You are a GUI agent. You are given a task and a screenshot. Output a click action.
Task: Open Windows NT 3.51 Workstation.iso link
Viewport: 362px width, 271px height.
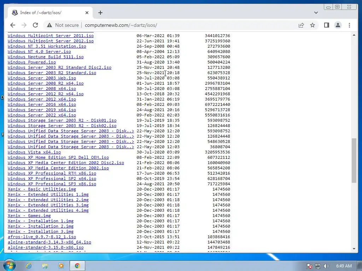coord(47,46)
